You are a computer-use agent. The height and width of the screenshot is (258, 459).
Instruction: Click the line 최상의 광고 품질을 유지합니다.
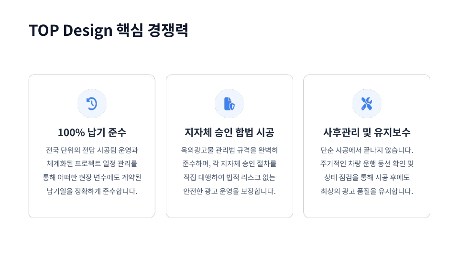click(367, 192)
